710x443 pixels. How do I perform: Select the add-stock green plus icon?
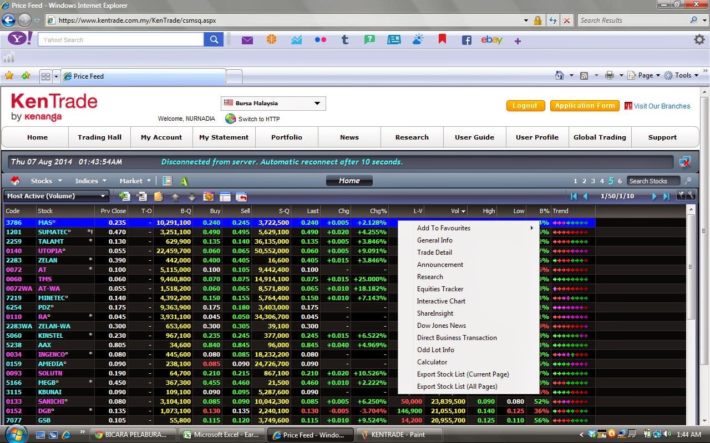coord(125,197)
